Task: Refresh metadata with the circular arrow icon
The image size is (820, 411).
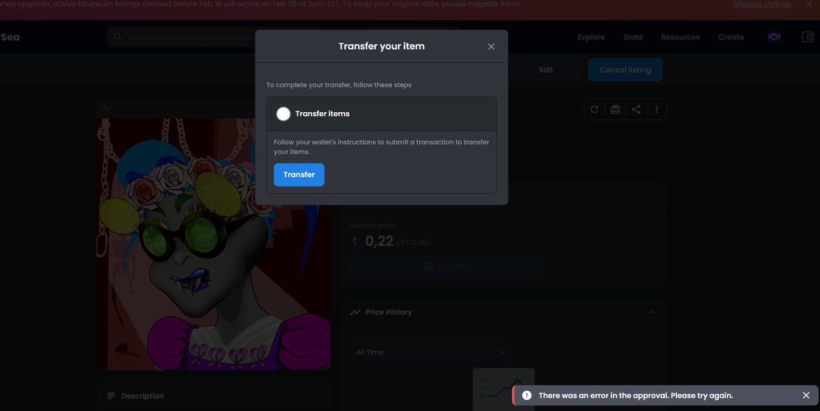Action: click(x=594, y=109)
